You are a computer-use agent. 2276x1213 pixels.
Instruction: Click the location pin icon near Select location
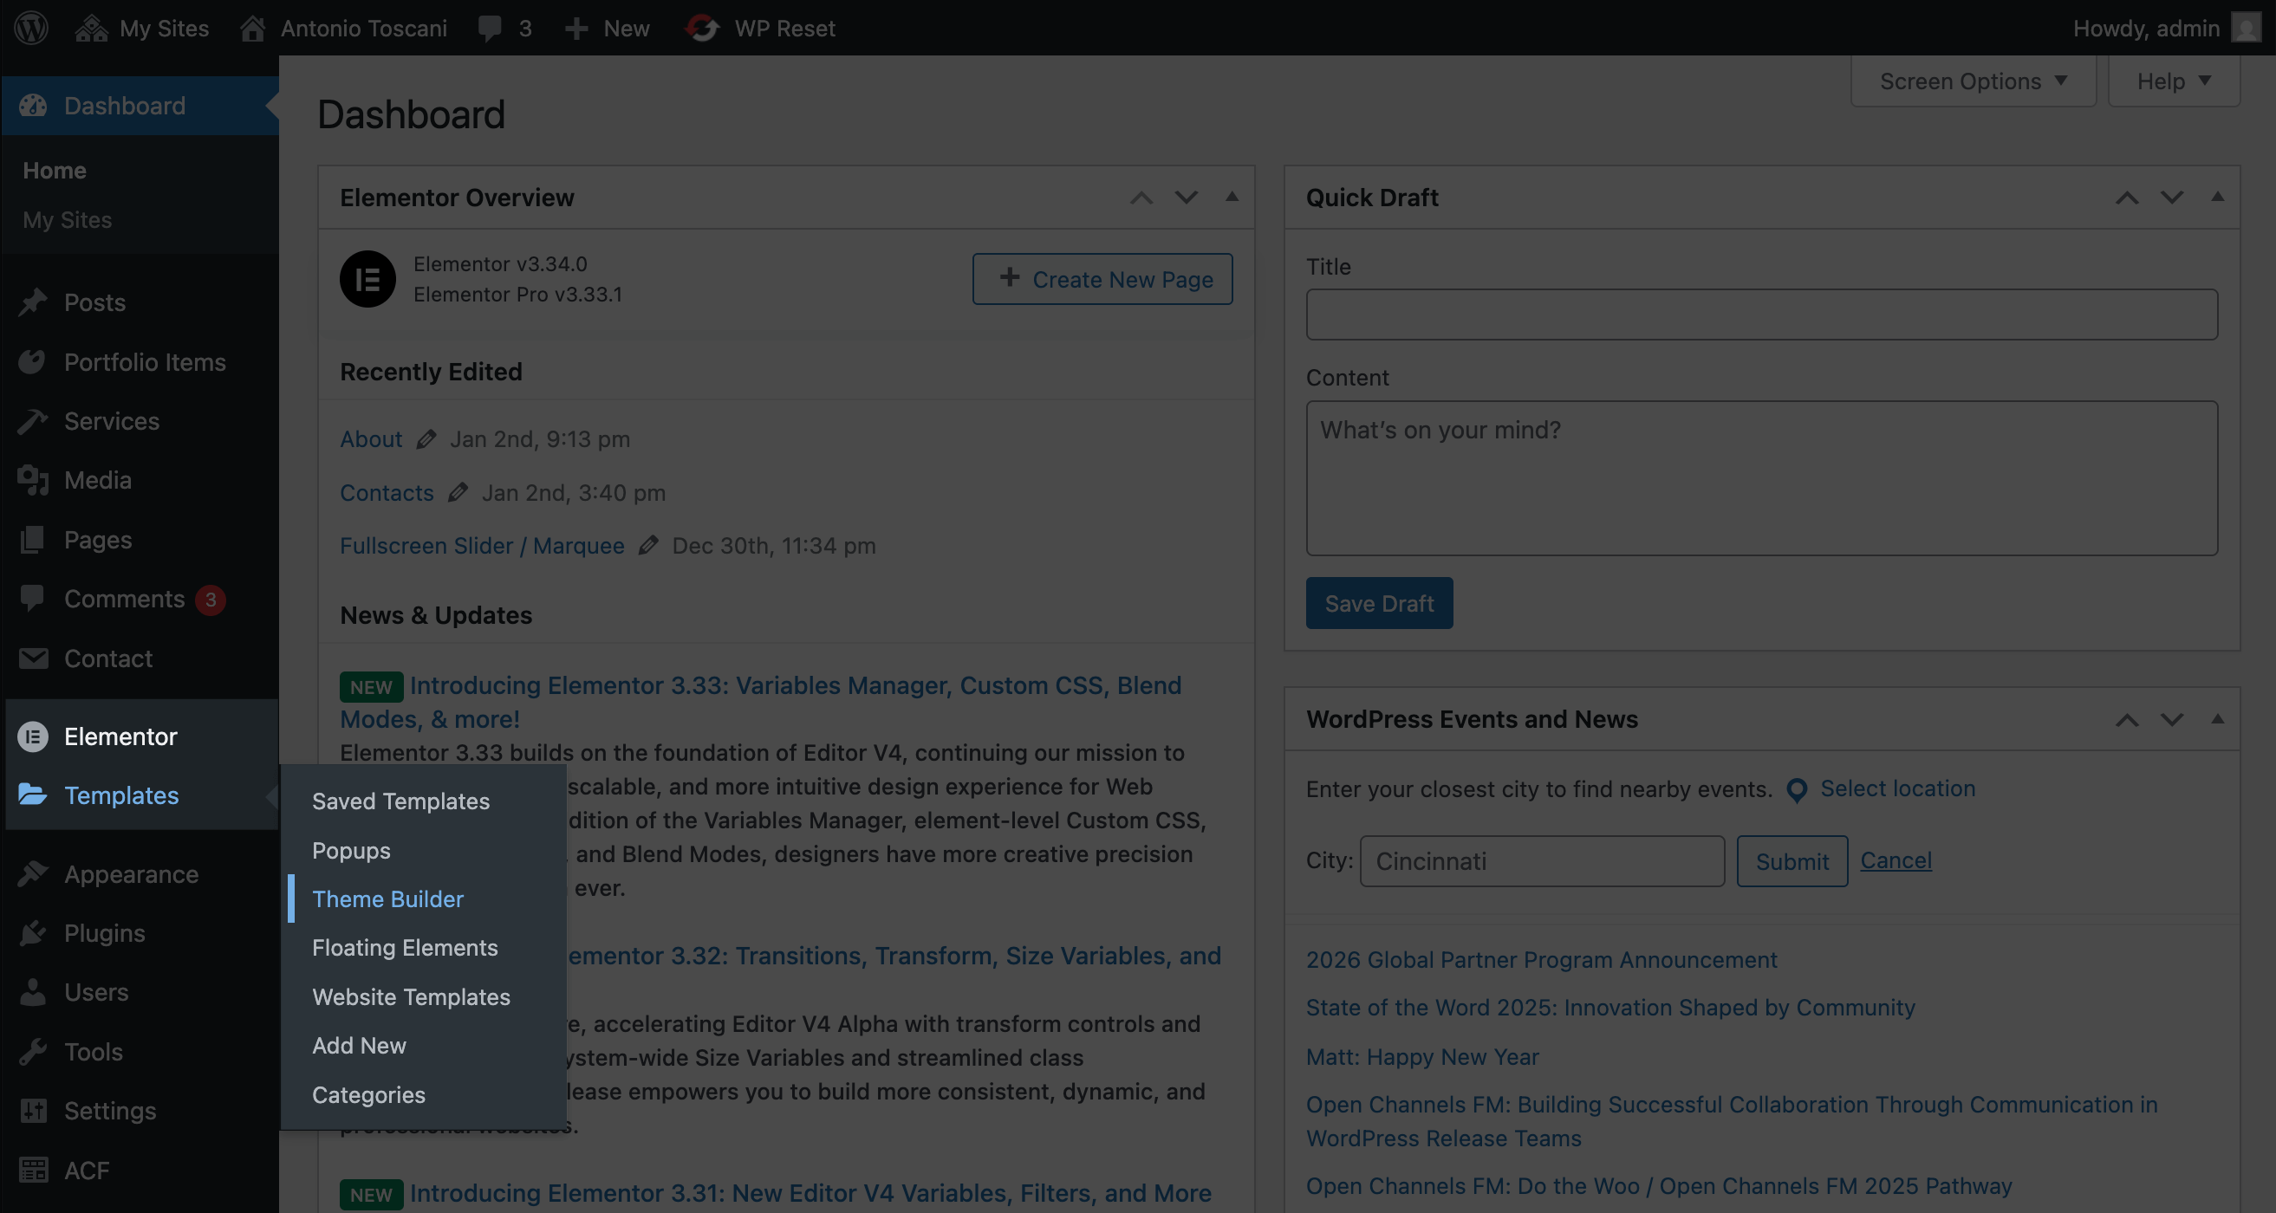click(1796, 789)
